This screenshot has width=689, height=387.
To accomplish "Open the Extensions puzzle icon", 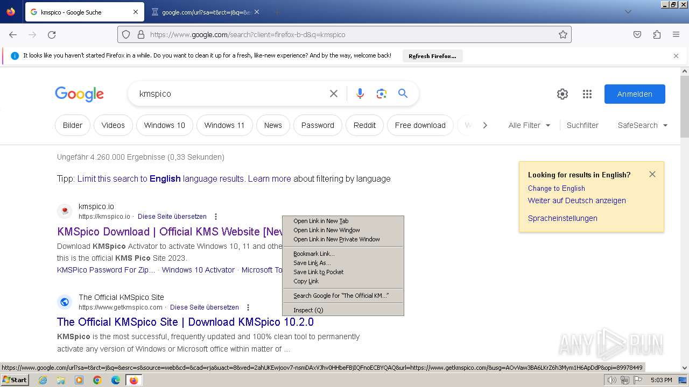I will pyautogui.click(x=657, y=34).
